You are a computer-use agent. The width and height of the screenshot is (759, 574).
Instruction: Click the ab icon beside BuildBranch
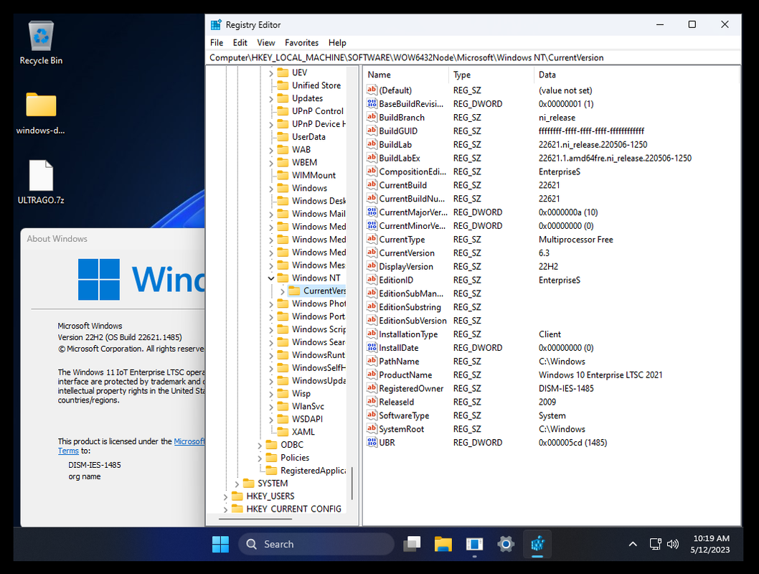(372, 117)
